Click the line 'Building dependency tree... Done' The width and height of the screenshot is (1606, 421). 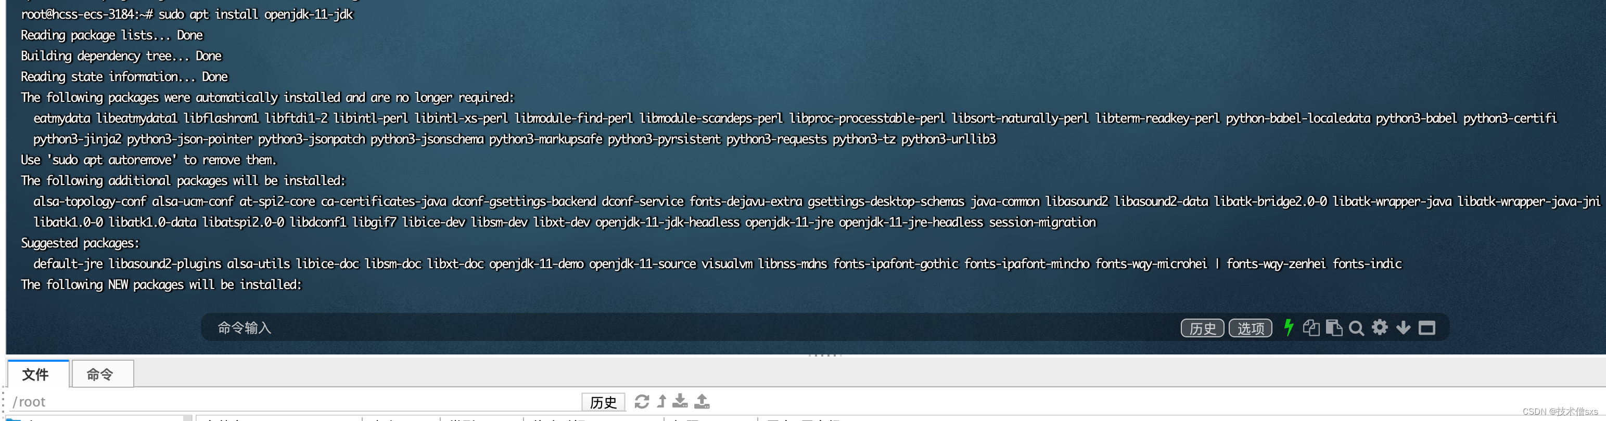(x=121, y=56)
